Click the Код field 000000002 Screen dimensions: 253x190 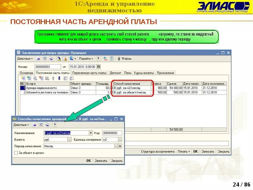pos(112,133)
